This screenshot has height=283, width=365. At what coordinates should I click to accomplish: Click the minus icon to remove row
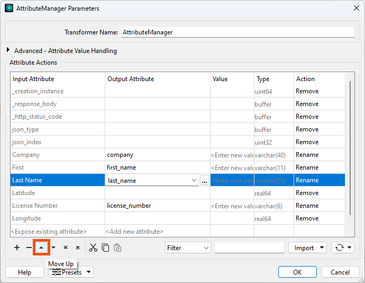click(x=29, y=247)
